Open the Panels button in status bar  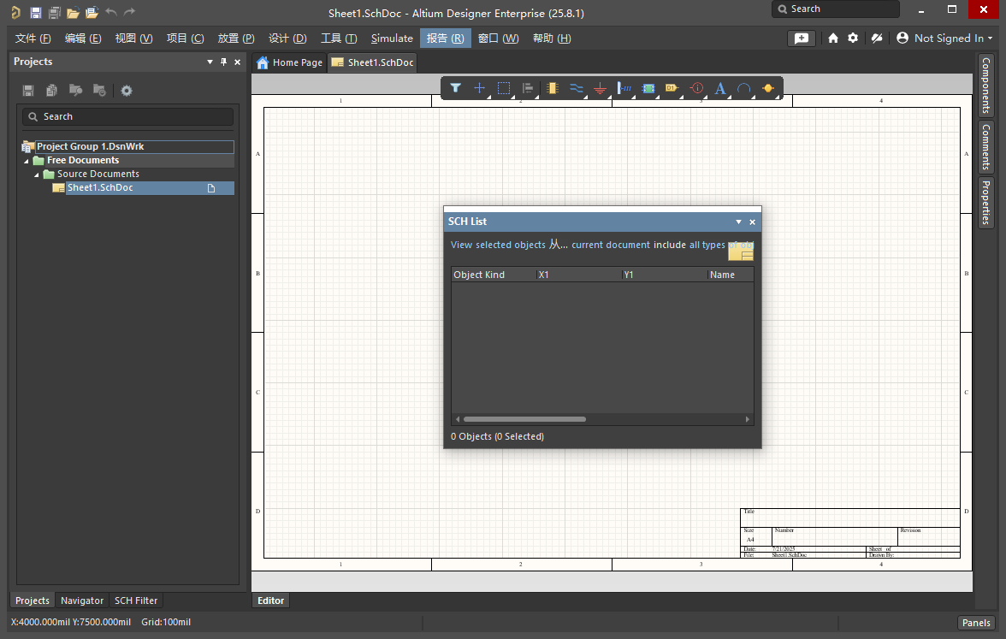click(976, 623)
